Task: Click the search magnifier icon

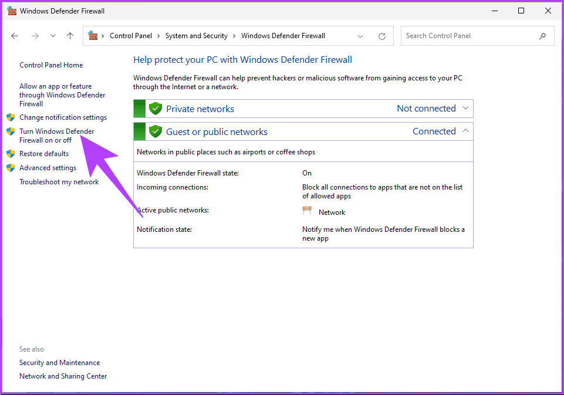Action: (x=543, y=36)
